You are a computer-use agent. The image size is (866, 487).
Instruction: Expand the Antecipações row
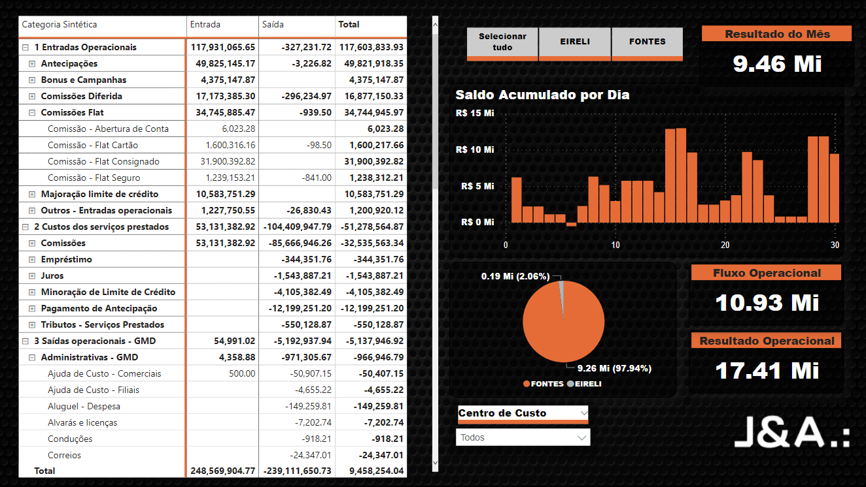(32, 64)
